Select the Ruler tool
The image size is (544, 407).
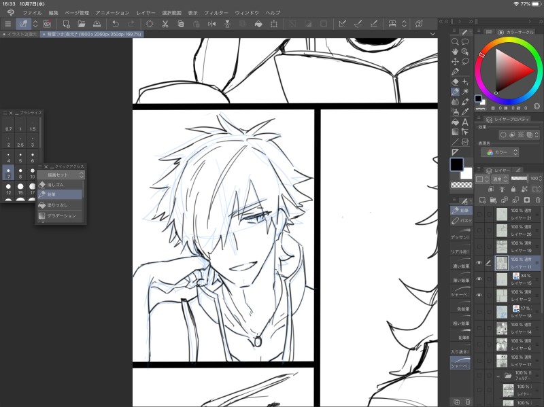pyautogui.click(x=455, y=152)
